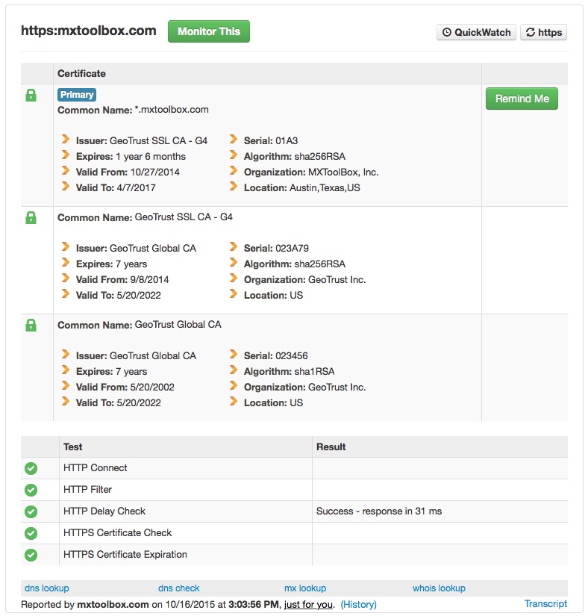This screenshot has height=616, width=588.
Task: Click the HTTPS Certificate Check test label
Action: 117,532
